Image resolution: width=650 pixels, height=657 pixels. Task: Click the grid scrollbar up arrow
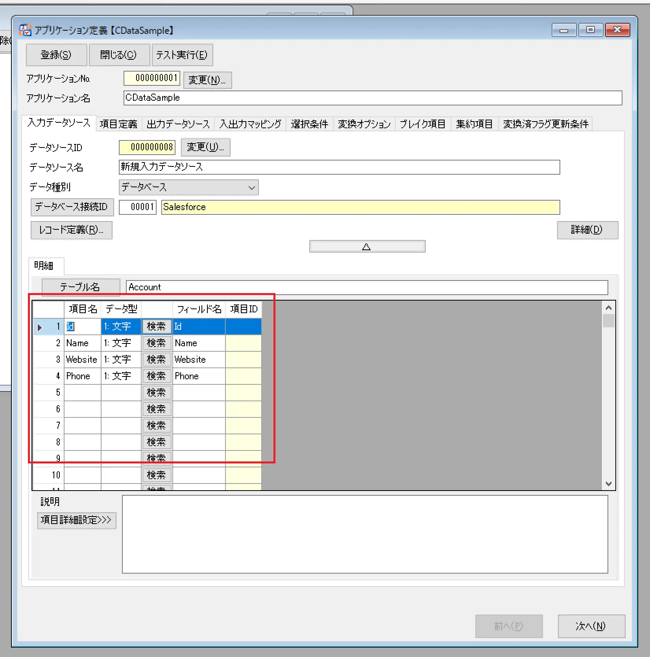click(609, 308)
